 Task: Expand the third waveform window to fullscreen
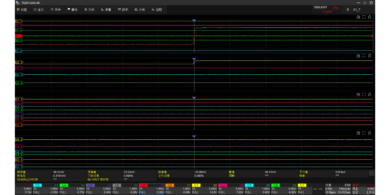[x=364, y=94]
